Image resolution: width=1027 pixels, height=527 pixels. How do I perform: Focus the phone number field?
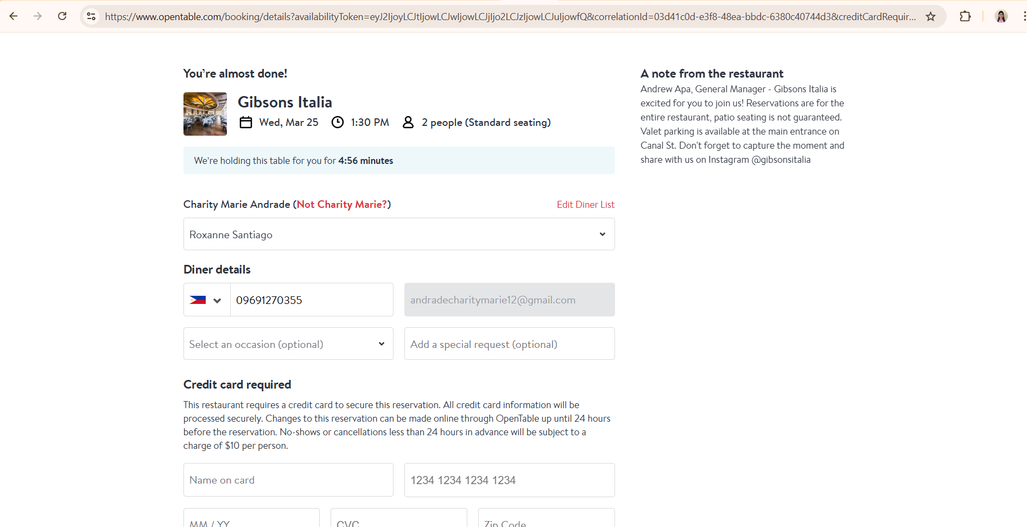click(x=311, y=300)
